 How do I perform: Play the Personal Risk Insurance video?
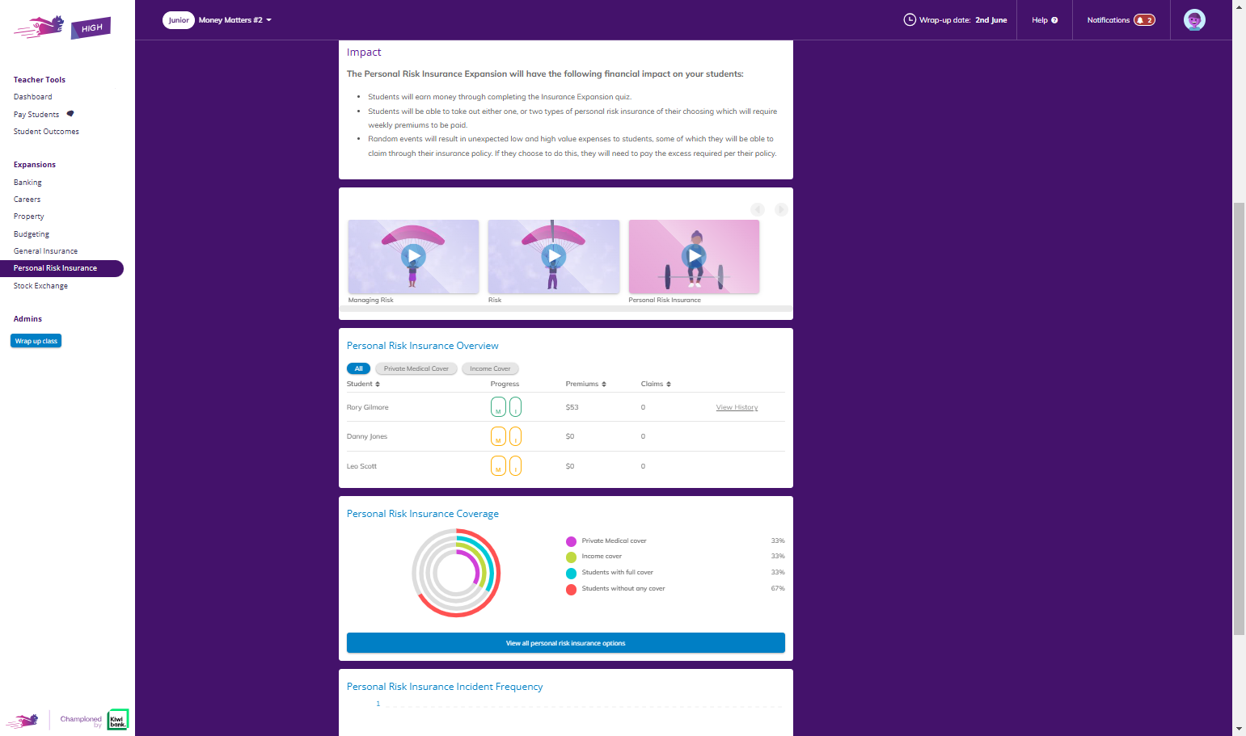click(x=694, y=257)
